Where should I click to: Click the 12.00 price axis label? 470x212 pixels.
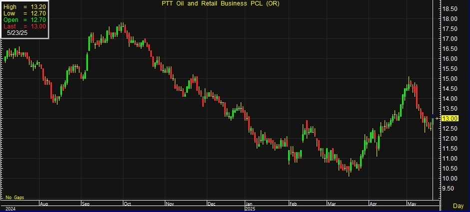[x=450, y=139]
